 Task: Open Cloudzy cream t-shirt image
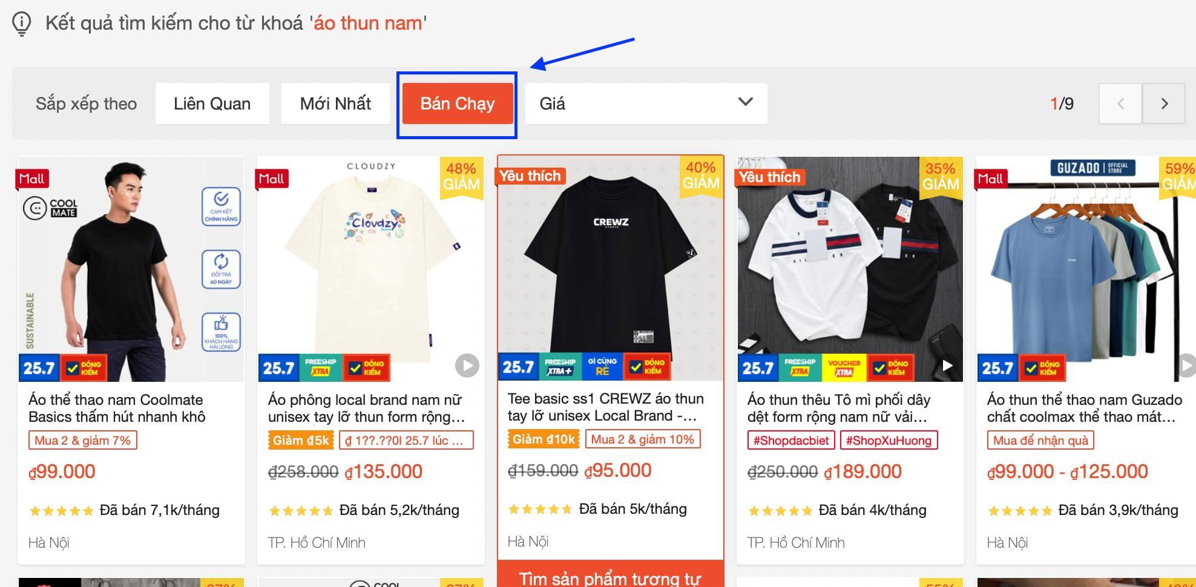[x=371, y=269]
